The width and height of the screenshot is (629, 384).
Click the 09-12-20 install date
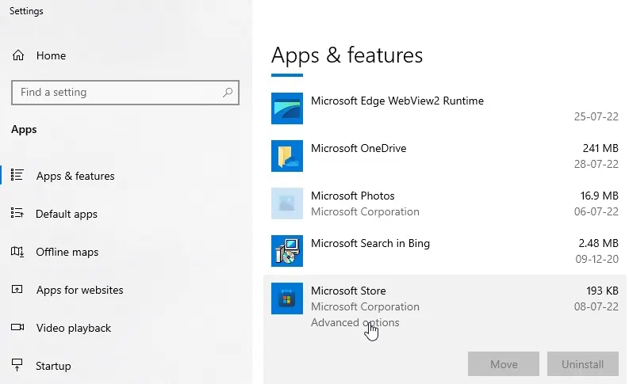597,259
